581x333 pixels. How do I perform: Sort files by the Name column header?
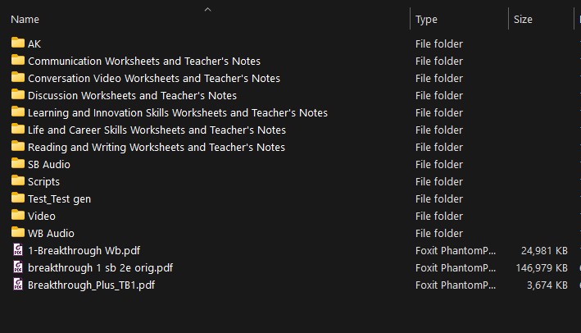(x=25, y=20)
